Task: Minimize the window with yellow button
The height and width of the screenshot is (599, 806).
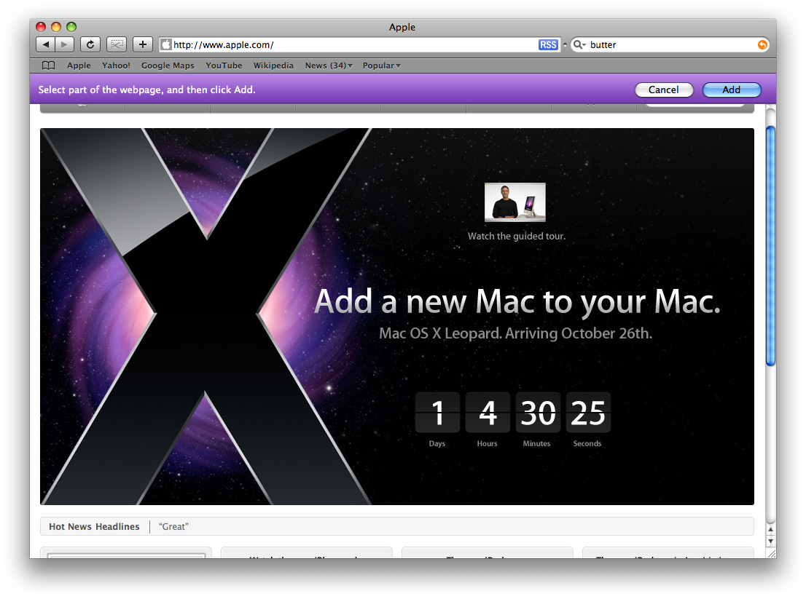Action: click(x=56, y=27)
